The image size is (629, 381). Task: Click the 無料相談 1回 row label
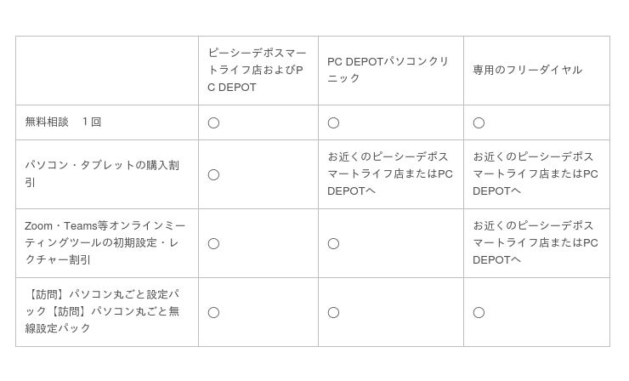(63, 122)
